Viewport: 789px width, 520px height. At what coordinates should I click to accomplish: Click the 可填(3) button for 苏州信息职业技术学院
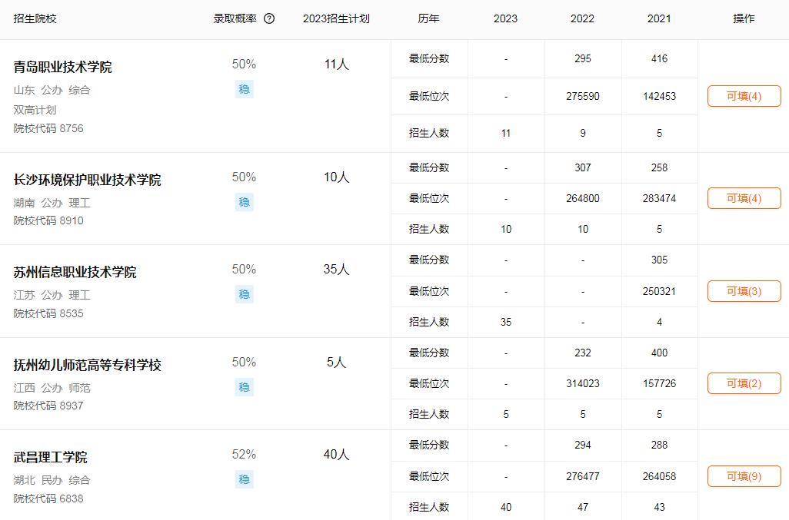(744, 291)
